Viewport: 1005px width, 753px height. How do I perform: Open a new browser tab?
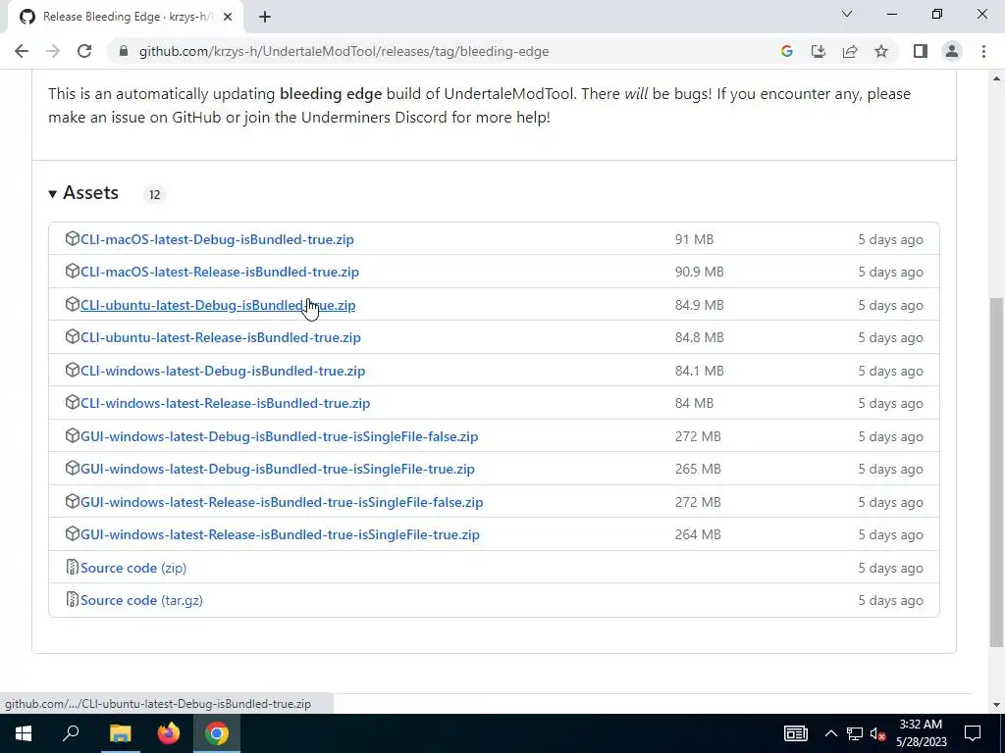tap(265, 17)
